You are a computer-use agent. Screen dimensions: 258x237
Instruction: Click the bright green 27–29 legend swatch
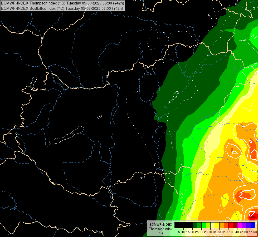(204, 225)
